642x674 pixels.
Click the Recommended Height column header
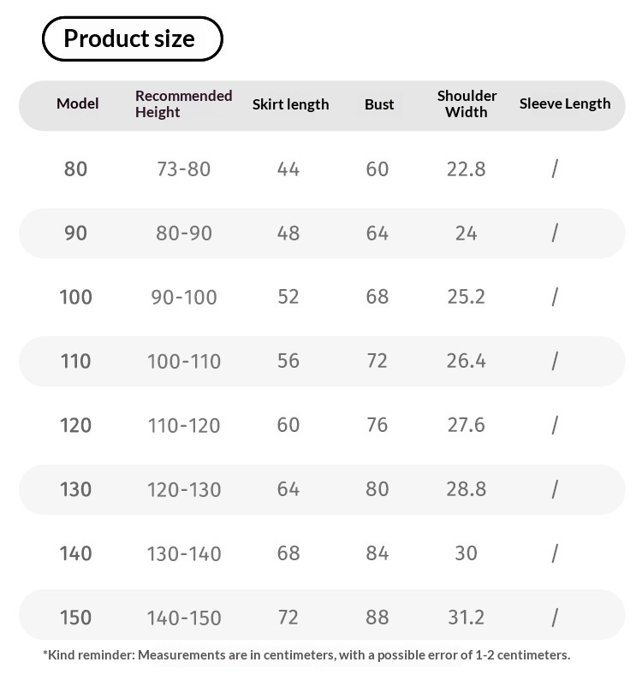(184, 103)
